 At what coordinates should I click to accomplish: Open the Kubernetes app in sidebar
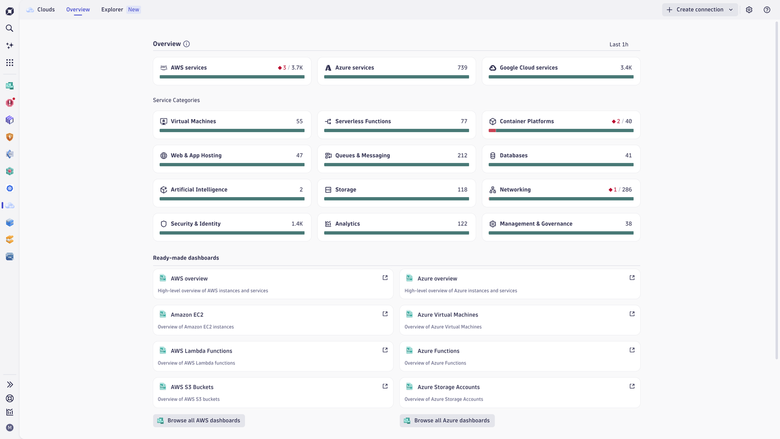(10, 188)
